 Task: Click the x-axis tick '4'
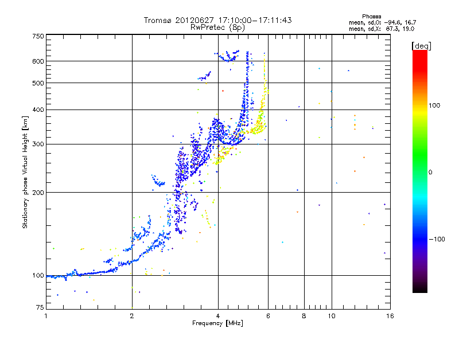(x=218, y=316)
